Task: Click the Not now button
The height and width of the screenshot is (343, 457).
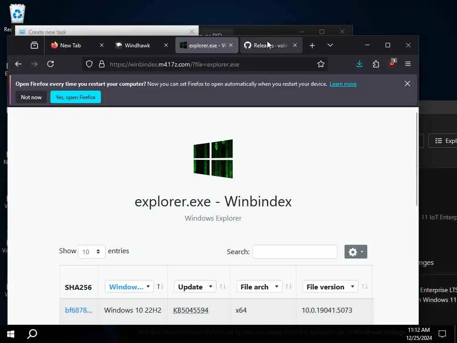Action: 31,97
